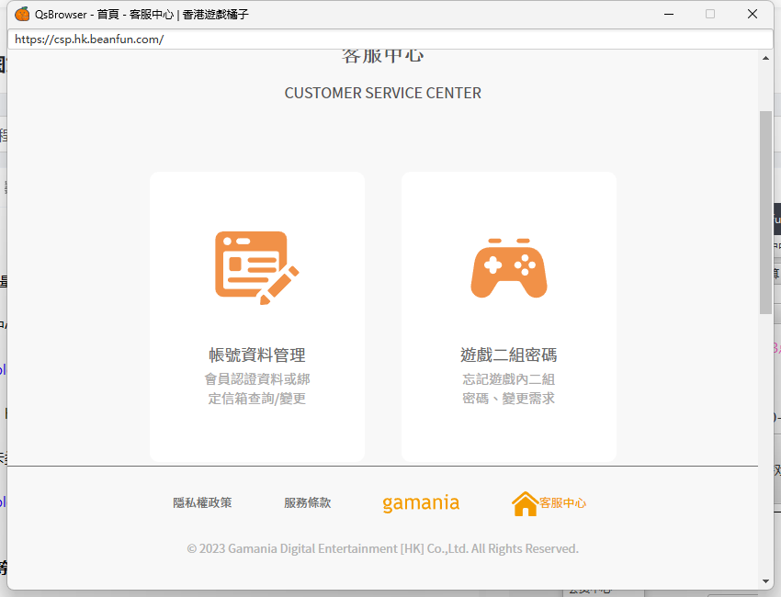
Task: Click the QsBrowser orange icon in title bar
Action: click(22, 14)
